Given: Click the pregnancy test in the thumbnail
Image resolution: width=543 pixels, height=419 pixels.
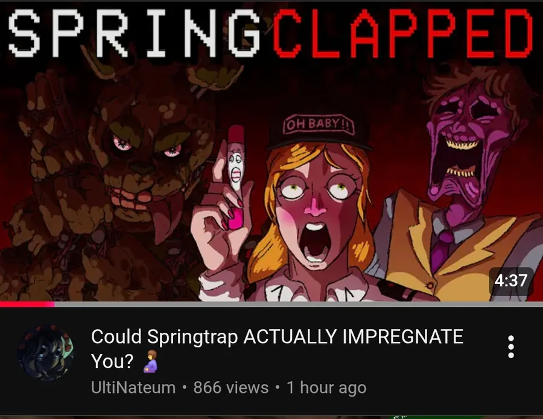Looking at the screenshot, I should pyautogui.click(x=236, y=158).
